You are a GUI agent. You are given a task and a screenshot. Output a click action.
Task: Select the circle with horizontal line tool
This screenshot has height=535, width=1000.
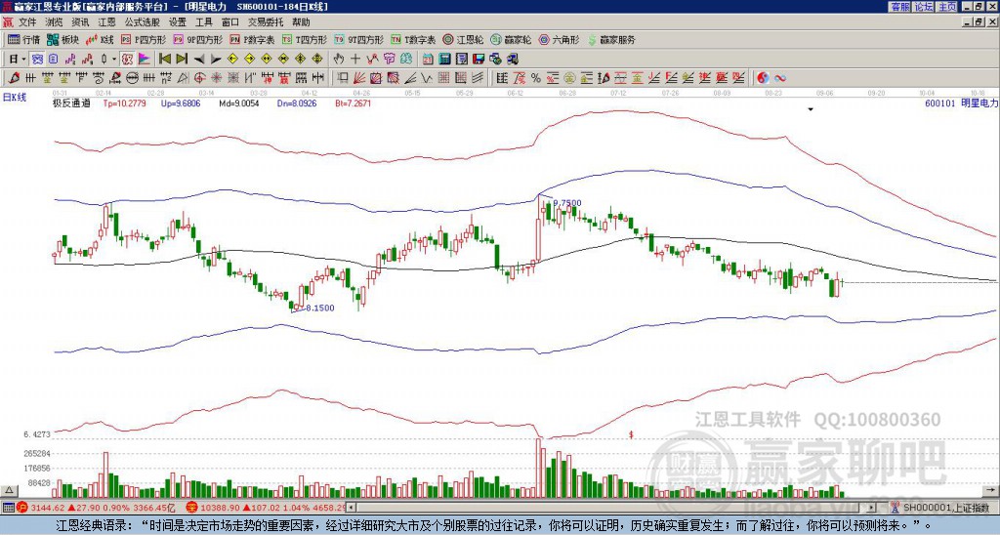click(132, 78)
